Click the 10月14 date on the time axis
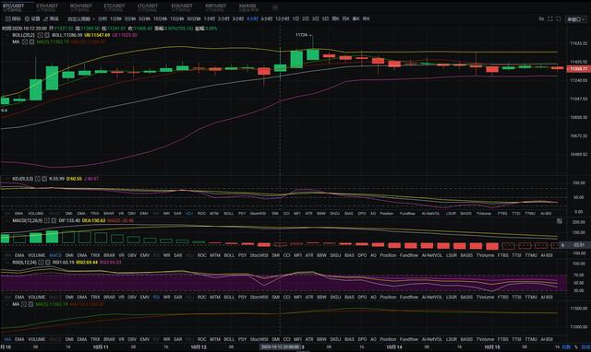Screen dimensions: 591x352 point(393,347)
